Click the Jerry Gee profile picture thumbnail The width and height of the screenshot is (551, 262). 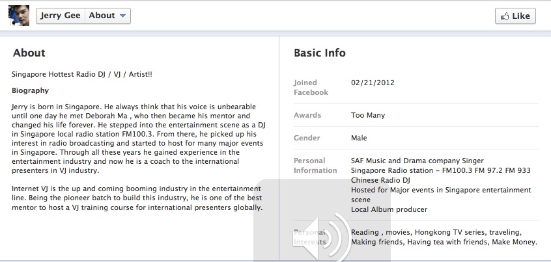click(19, 16)
